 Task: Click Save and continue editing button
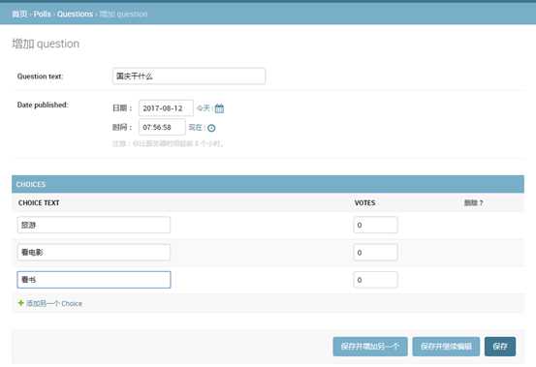(x=446, y=347)
